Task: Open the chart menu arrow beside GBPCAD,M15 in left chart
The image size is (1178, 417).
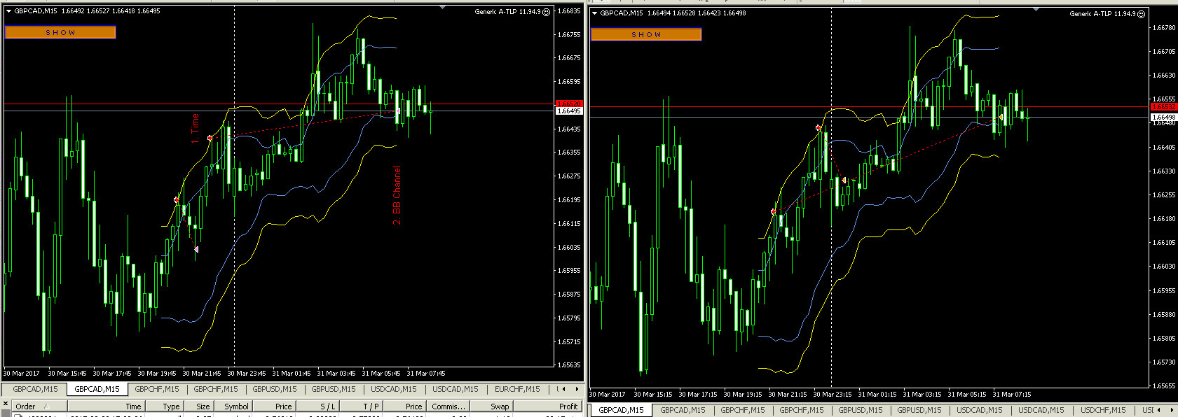Action: pyautogui.click(x=8, y=11)
